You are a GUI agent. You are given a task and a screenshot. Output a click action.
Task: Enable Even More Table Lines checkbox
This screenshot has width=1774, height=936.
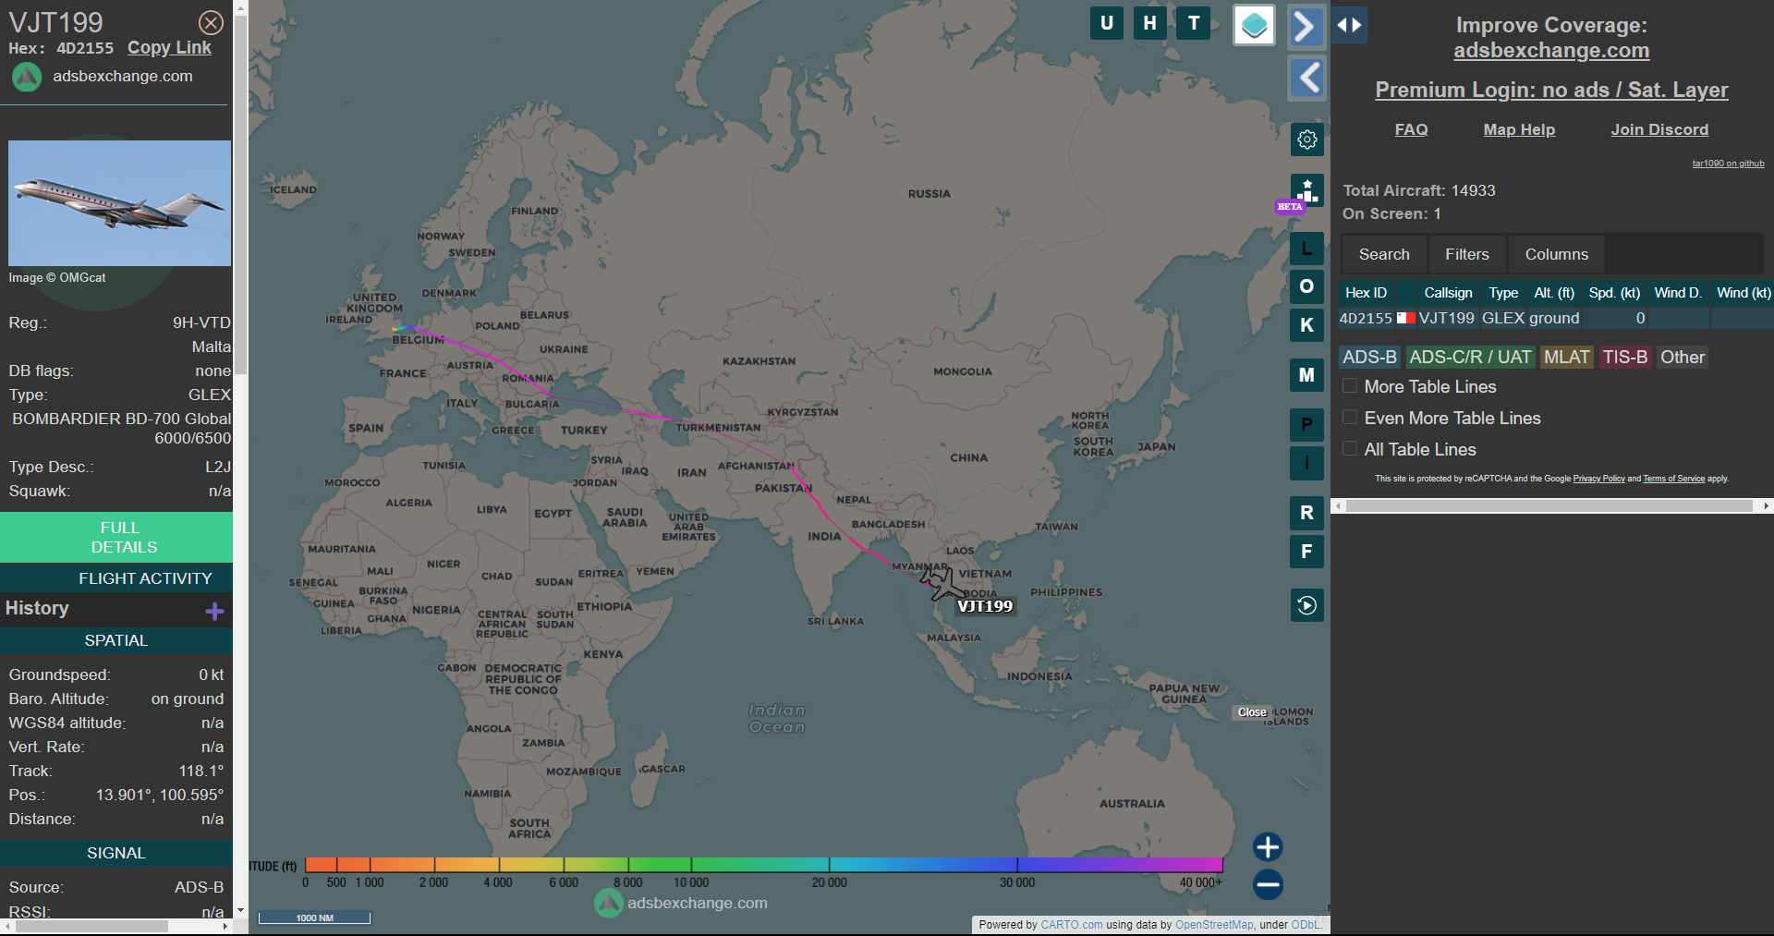point(1350,418)
